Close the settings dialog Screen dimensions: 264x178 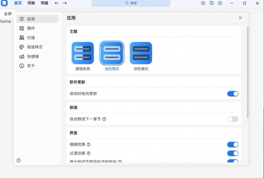click(x=240, y=18)
